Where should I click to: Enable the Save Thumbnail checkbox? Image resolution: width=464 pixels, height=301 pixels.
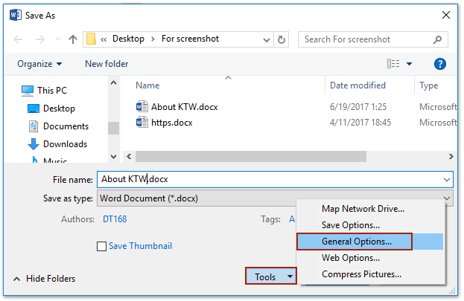point(101,246)
